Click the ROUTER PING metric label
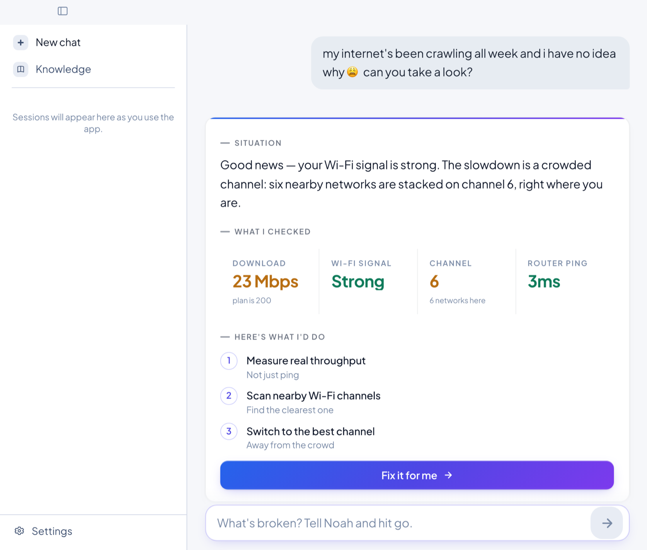The width and height of the screenshot is (647, 550). (x=558, y=263)
